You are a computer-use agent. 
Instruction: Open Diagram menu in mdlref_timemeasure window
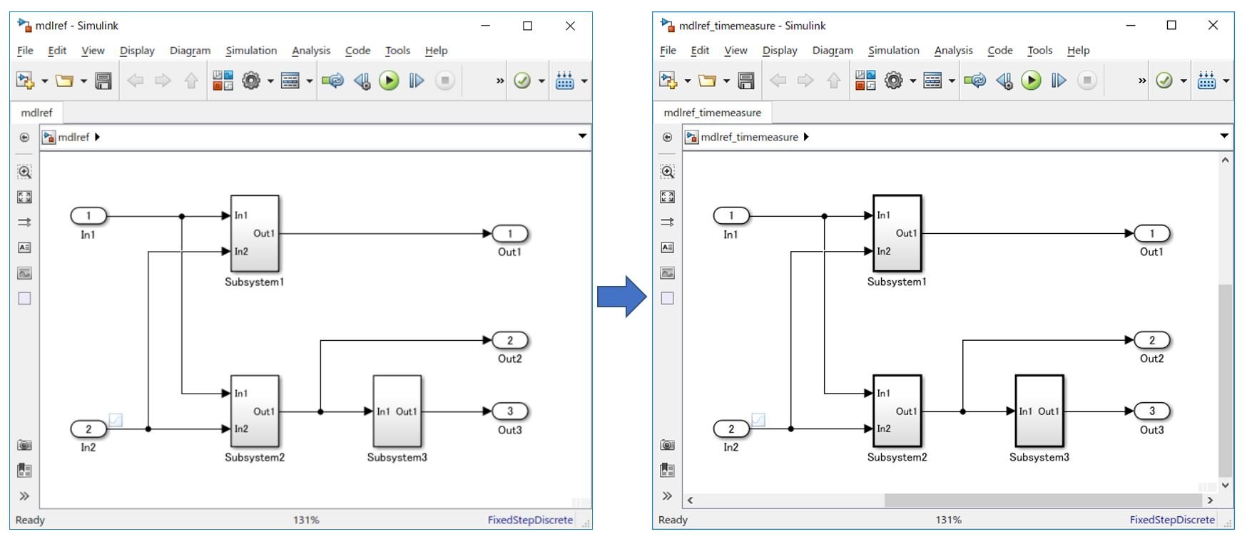point(833,51)
